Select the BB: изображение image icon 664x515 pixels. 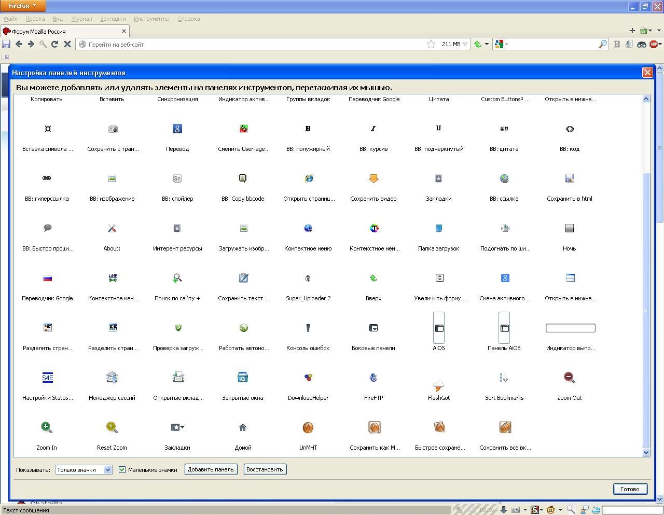(112, 178)
